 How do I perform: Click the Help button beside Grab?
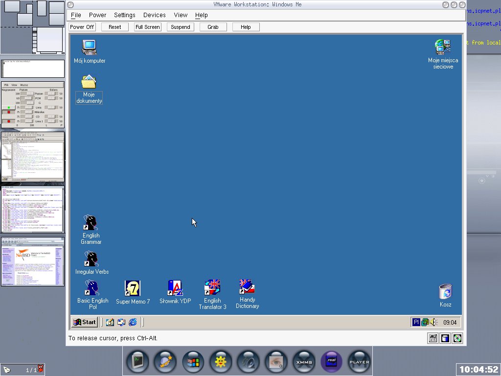pyautogui.click(x=246, y=27)
